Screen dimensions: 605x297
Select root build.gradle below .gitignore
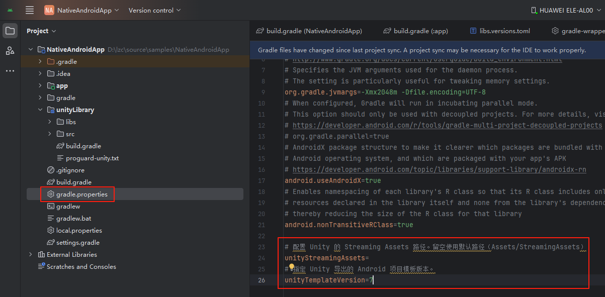coord(74,182)
